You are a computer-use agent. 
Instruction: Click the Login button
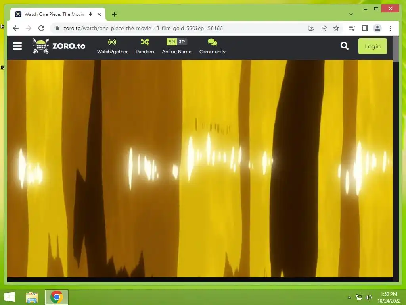click(373, 46)
